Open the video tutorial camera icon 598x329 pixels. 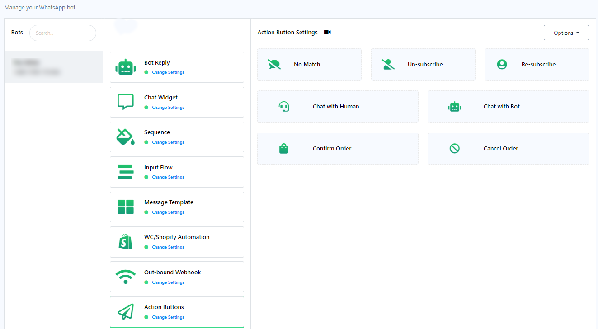pyautogui.click(x=327, y=33)
